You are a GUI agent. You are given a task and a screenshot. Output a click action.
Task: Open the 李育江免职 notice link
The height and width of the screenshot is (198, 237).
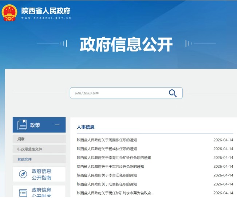[107, 175]
